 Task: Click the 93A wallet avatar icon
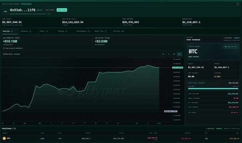5,12
